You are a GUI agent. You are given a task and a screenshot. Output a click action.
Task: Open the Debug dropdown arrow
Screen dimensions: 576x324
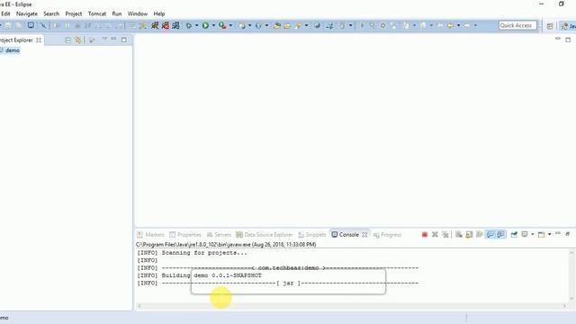[196, 25]
